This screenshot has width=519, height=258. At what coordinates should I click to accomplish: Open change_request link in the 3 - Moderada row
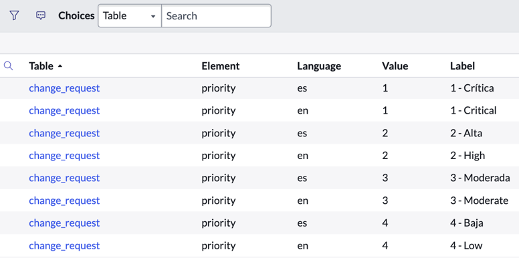(x=64, y=178)
